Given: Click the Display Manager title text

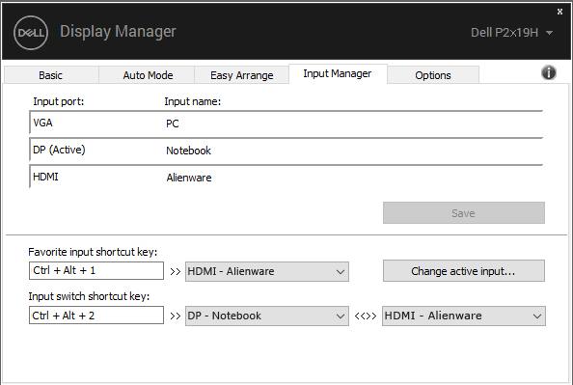Looking at the screenshot, I should pos(118,32).
